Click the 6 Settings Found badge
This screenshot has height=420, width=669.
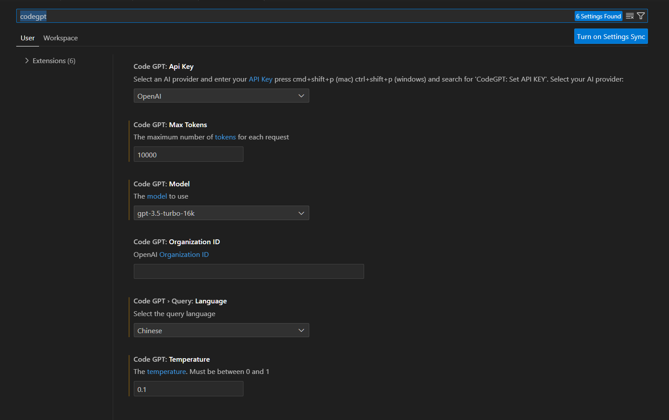click(598, 16)
